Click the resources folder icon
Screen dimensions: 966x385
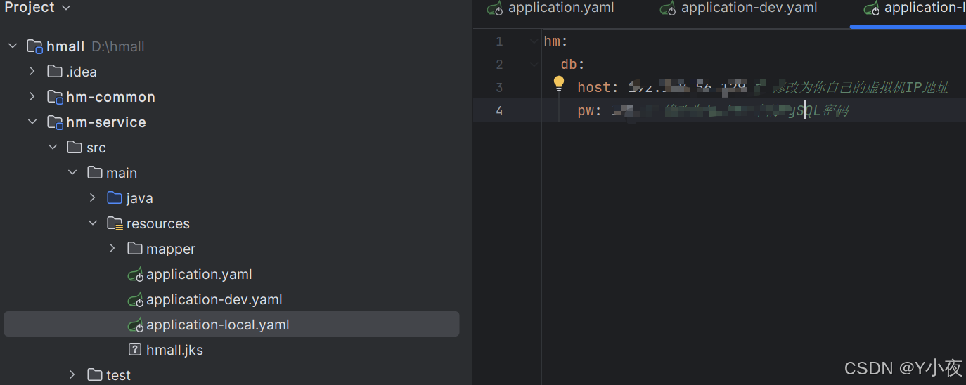click(115, 223)
